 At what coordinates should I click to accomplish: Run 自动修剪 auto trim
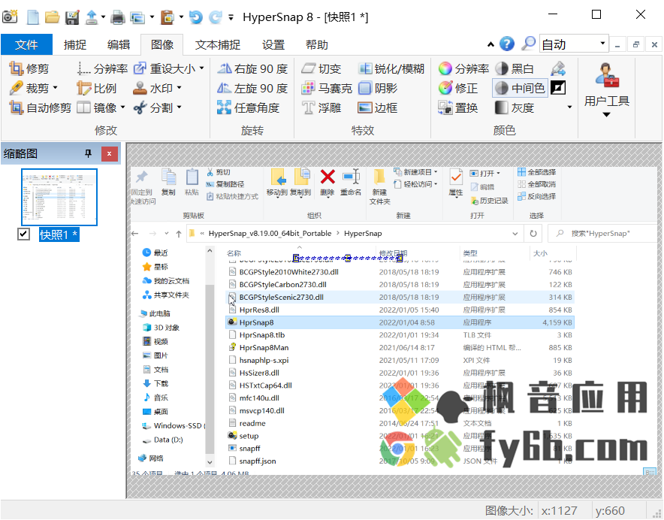pyautogui.click(x=41, y=108)
